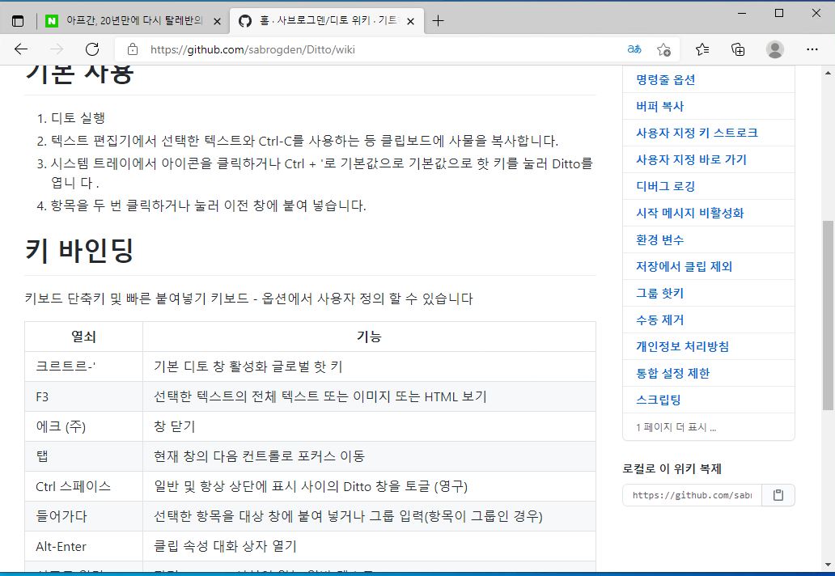Open the 사용자 지정 키 스트로크 page

[x=697, y=133]
